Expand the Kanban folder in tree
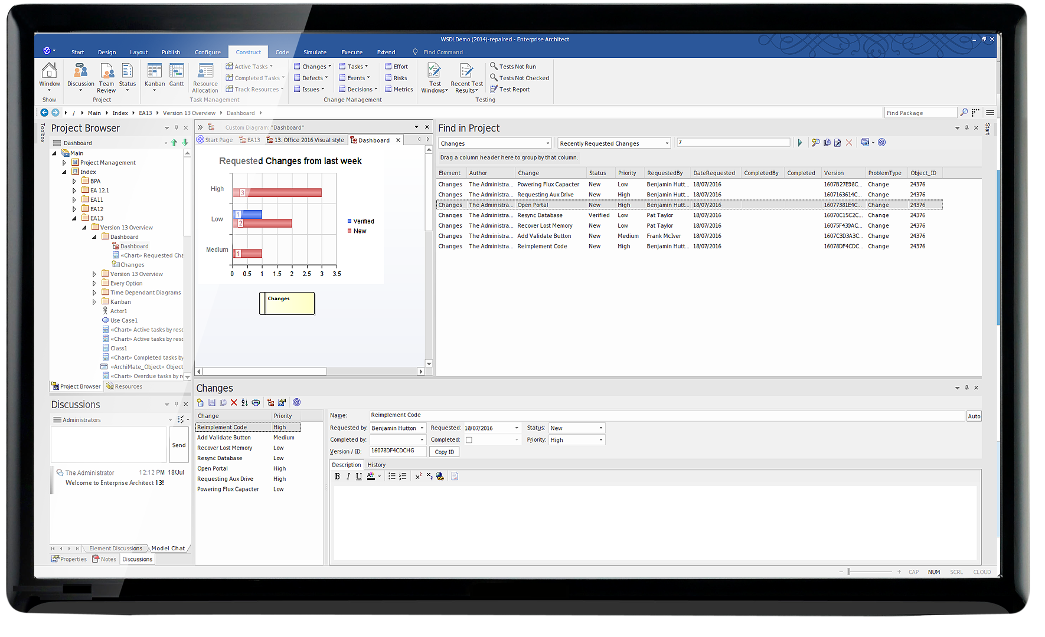Screen dimensions: 1045x637 click(94, 302)
